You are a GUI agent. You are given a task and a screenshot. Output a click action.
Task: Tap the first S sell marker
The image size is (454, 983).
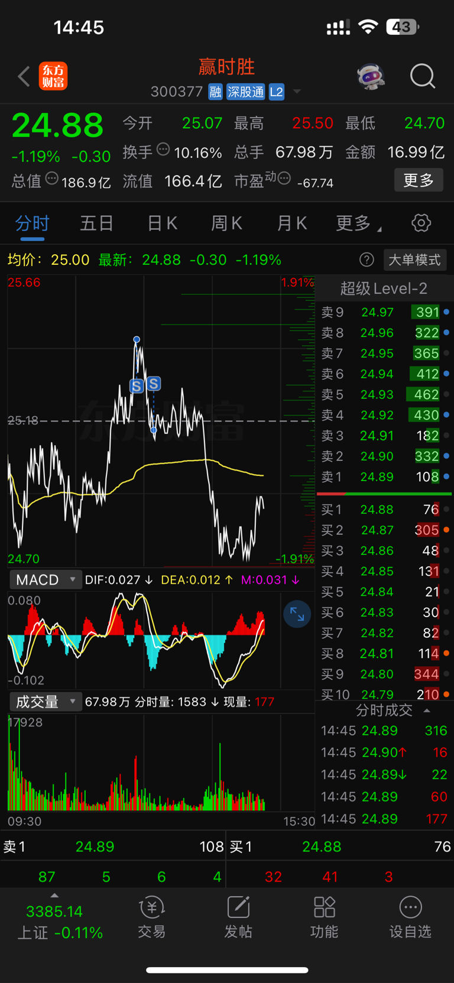tap(137, 386)
